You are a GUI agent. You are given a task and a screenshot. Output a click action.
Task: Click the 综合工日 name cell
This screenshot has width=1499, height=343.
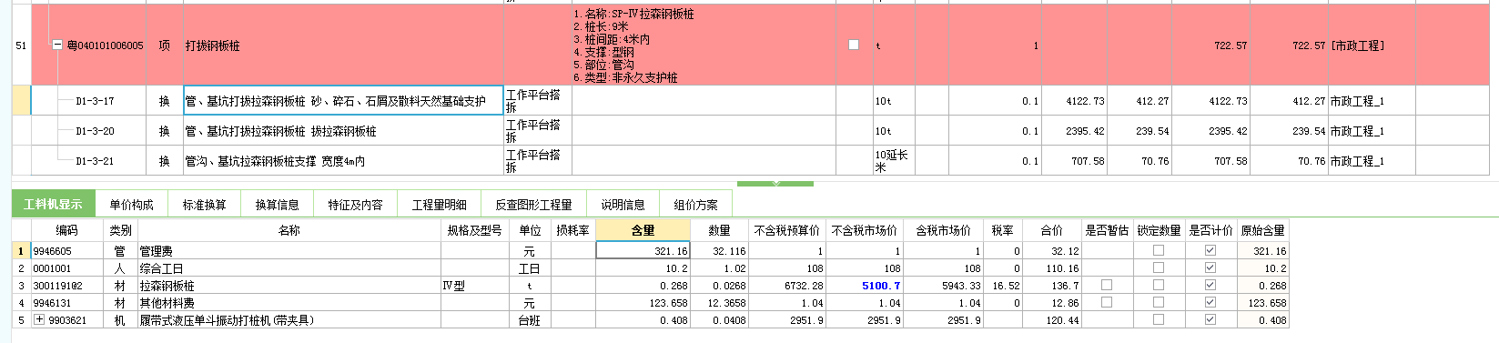[289, 268]
